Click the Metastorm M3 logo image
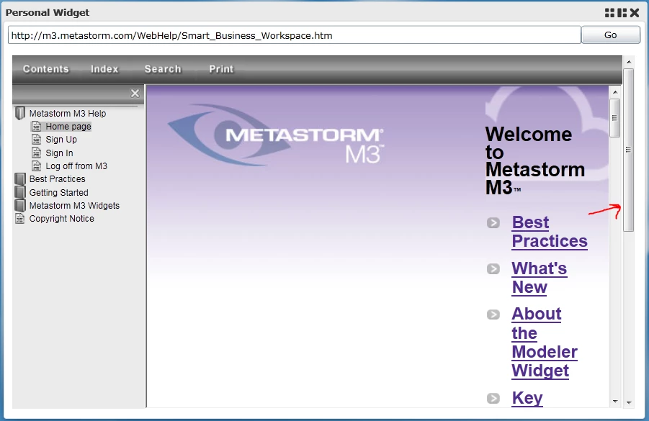 (x=276, y=135)
